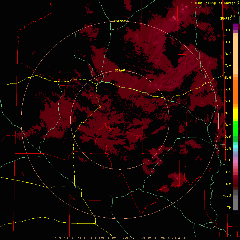Click the -0.5 scale value label

click(227, 184)
